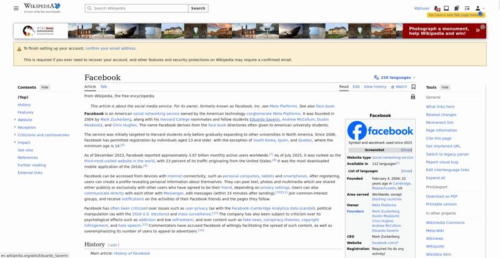
Task: Open the watchlist icon in header
Action: 467,8
